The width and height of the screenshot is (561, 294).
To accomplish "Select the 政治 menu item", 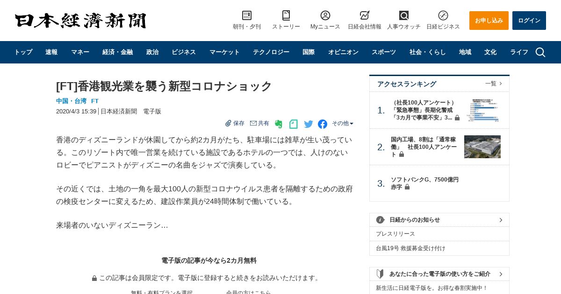I will tap(152, 52).
